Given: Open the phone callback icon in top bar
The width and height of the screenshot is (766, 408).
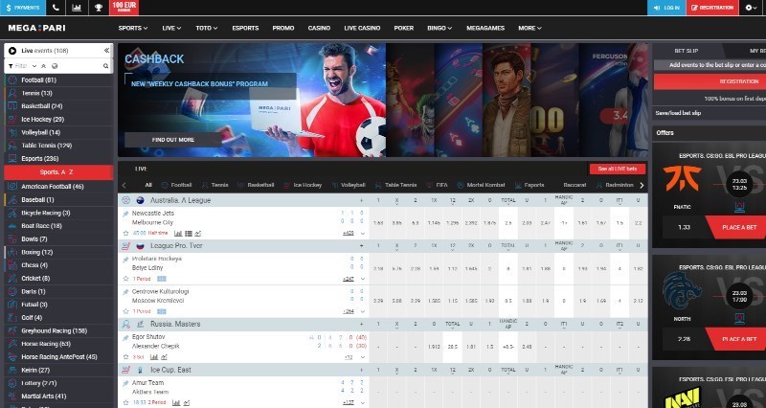Looking at the screenshot, I should click(x=56, y=8).
